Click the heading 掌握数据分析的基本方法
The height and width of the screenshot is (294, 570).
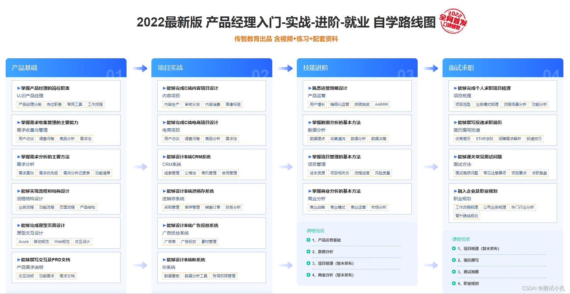coord(336,122)
